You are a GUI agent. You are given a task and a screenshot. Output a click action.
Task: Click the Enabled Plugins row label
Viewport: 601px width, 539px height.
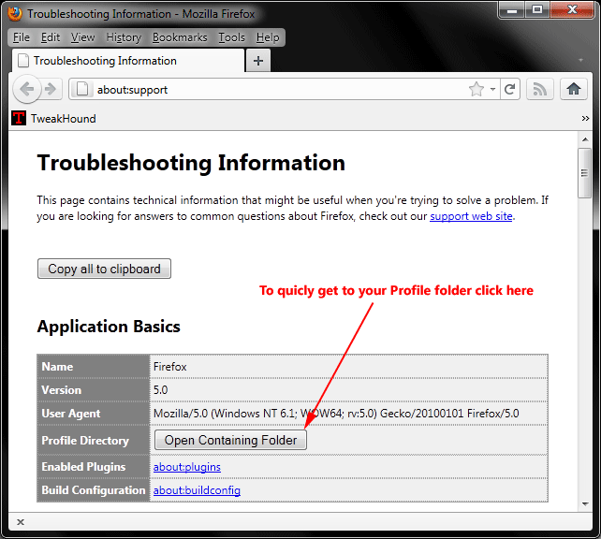[83, 467]
